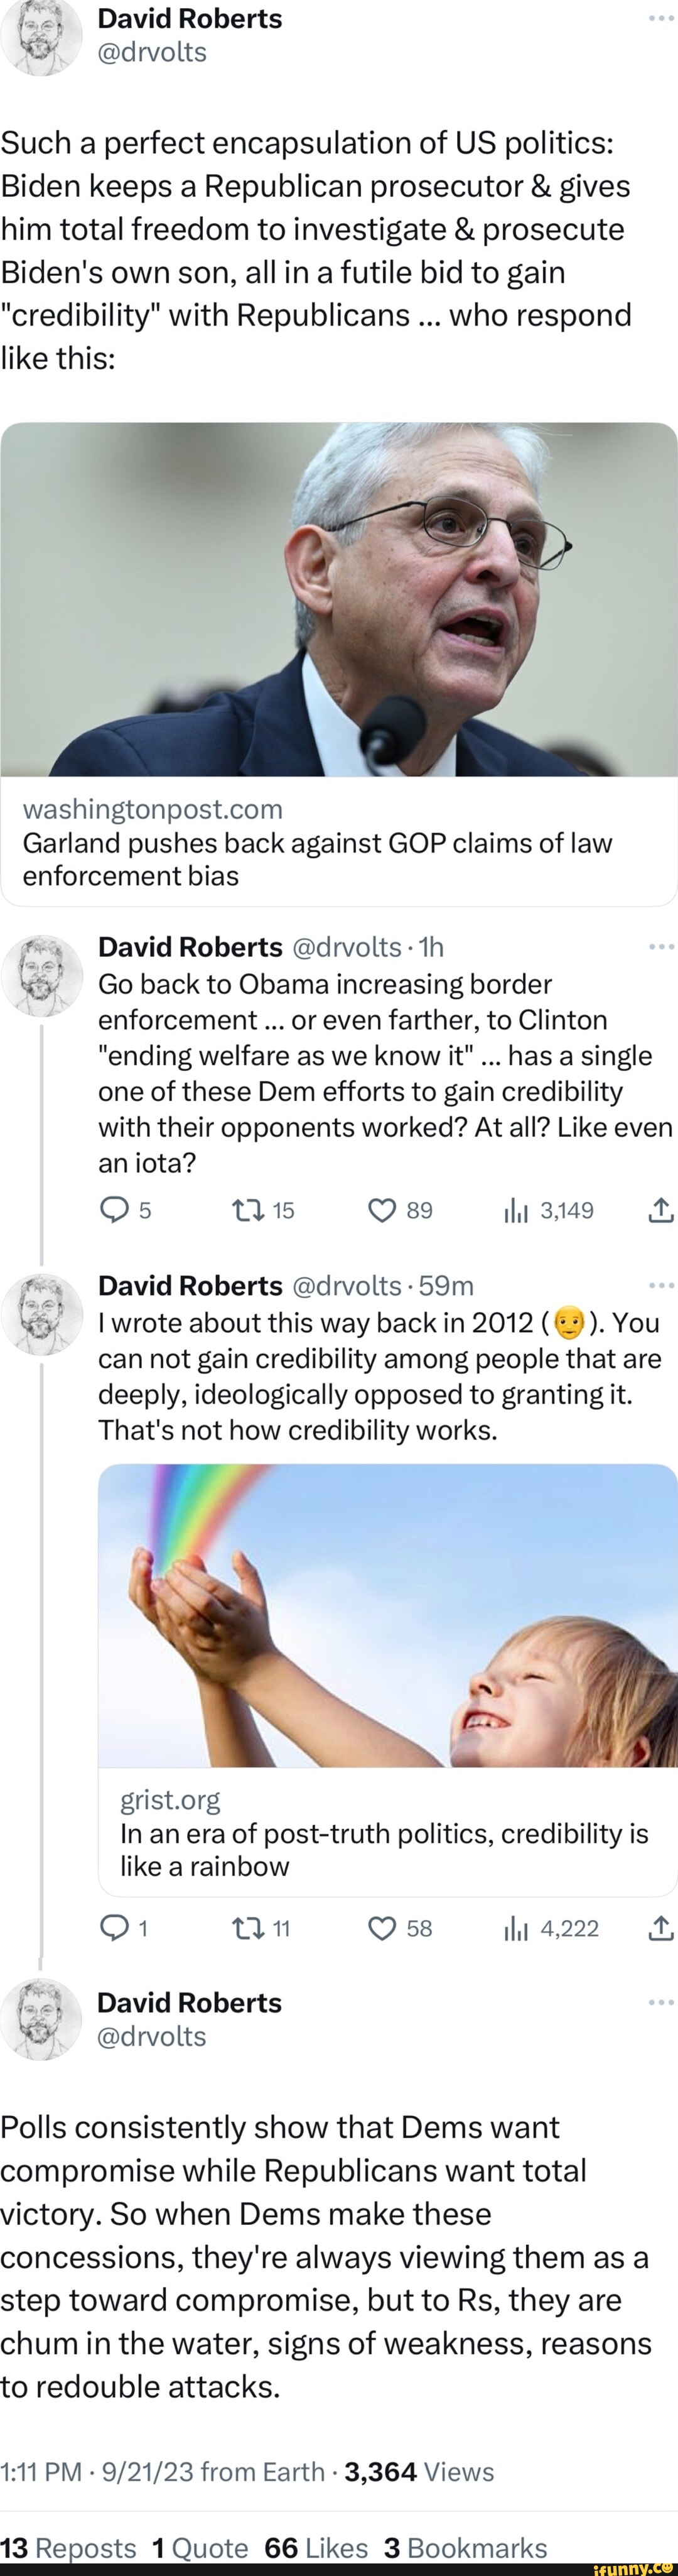The height and width of the screenshot is (2576, 678).
Task: Reply to the Obama border enforcement tweet
Action: (x=114, y=1211)
